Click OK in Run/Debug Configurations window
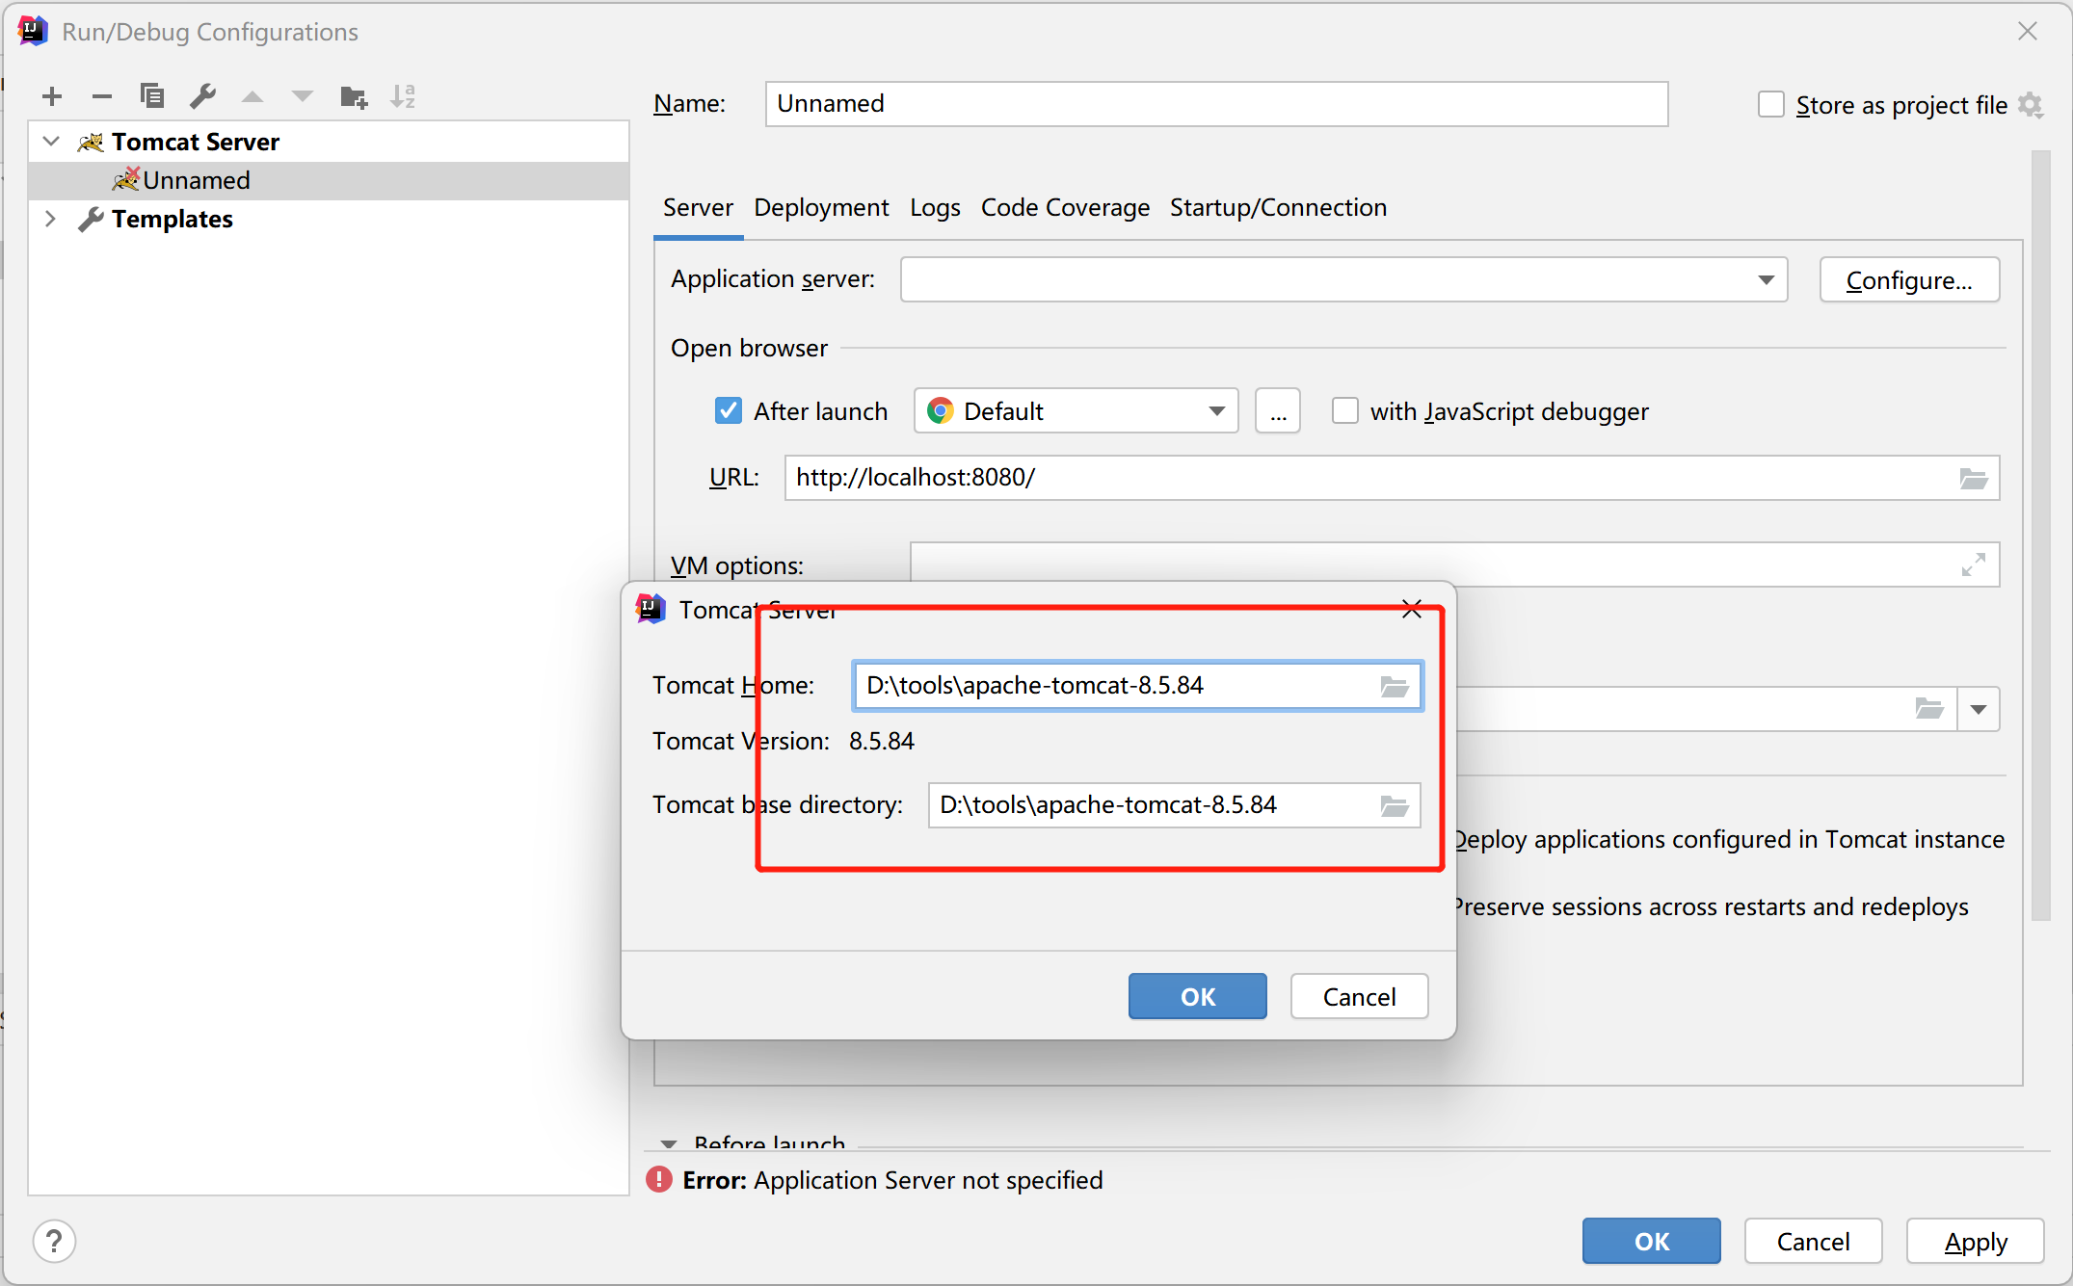The width and height of the screenshot is (2073, 1286). pos(1651,1241)
